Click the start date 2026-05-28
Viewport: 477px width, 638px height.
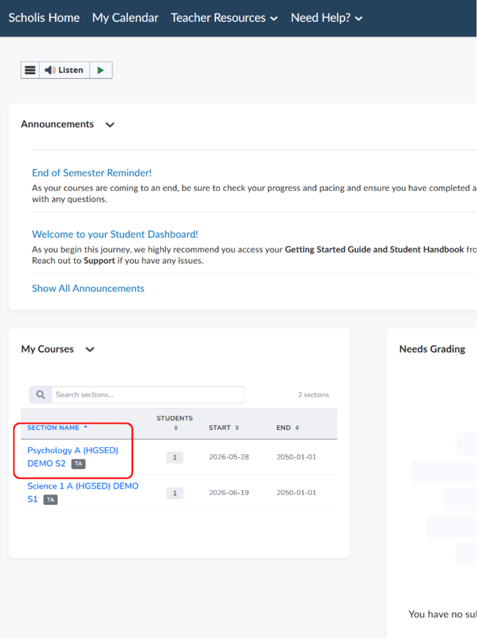(229, 457)
